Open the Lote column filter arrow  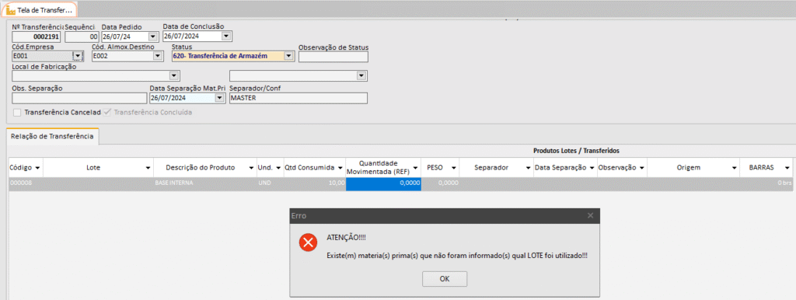(148, 168)
